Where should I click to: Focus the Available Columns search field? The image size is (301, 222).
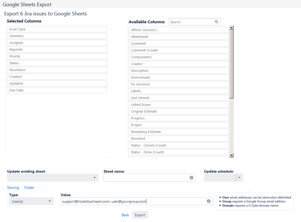(191, 22)
